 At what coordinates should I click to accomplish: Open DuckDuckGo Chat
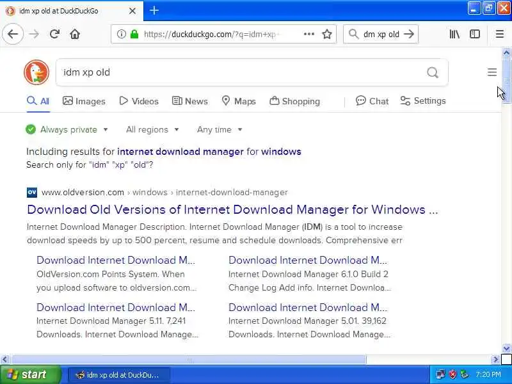point(372,101)
